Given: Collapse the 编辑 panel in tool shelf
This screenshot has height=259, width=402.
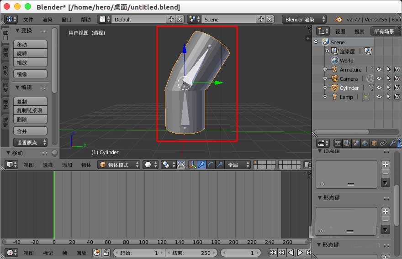Looking at the screenshot, I should point(17,88).
